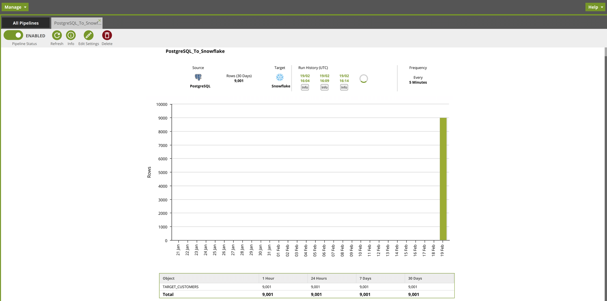
Task: View Info for the 16:14 run
Action: pyautogui.click(x=344, y=87)
